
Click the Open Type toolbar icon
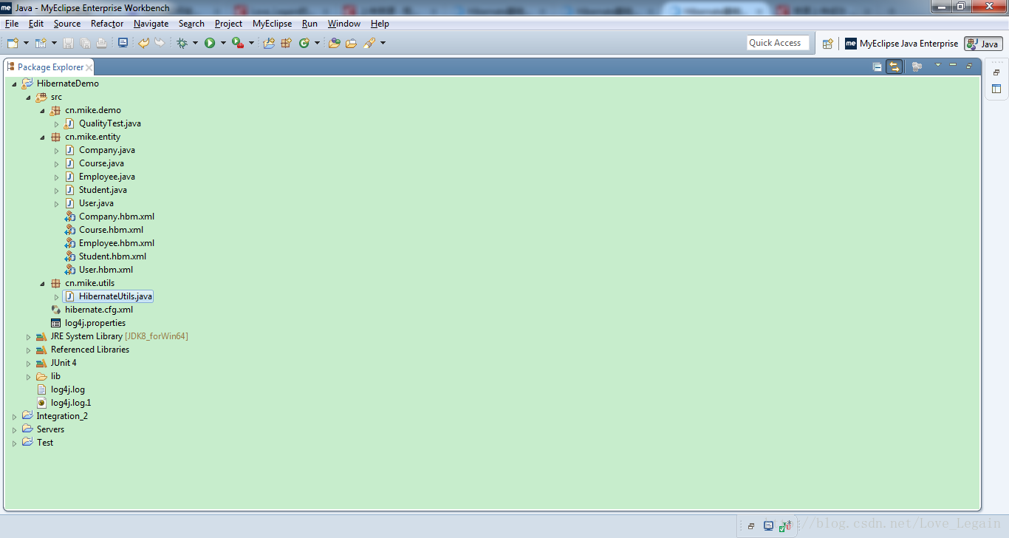[x=334, y=43]
